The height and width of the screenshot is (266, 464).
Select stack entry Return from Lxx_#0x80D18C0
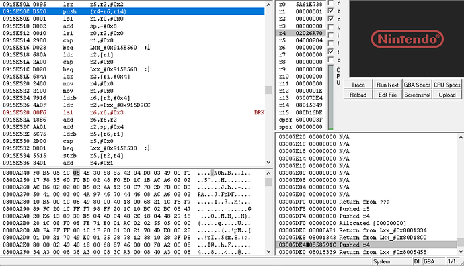point(366,238)
